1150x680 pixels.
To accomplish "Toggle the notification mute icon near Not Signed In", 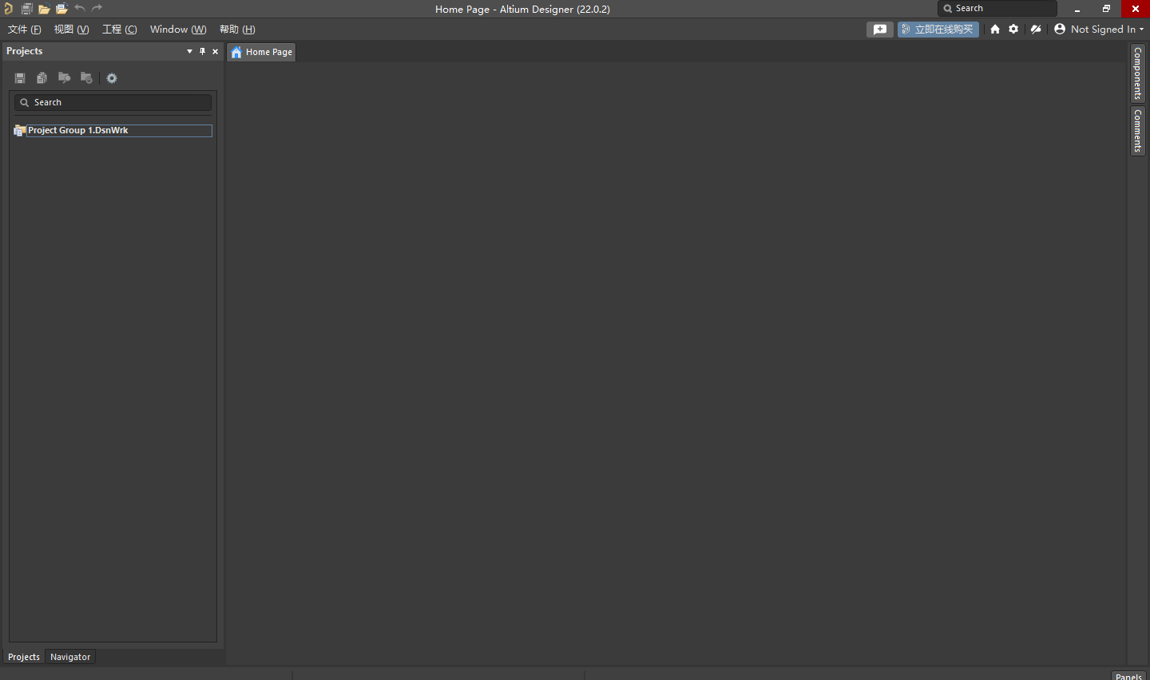I will click(1036, 29).
